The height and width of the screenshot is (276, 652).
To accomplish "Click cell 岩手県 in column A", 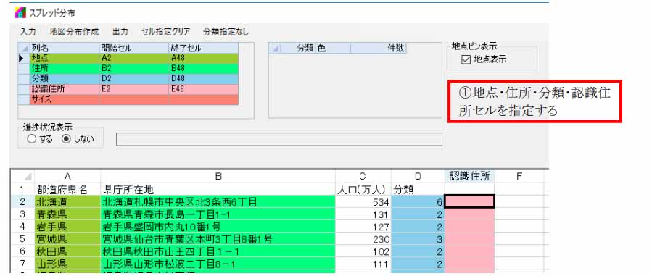I will [67, 227].
